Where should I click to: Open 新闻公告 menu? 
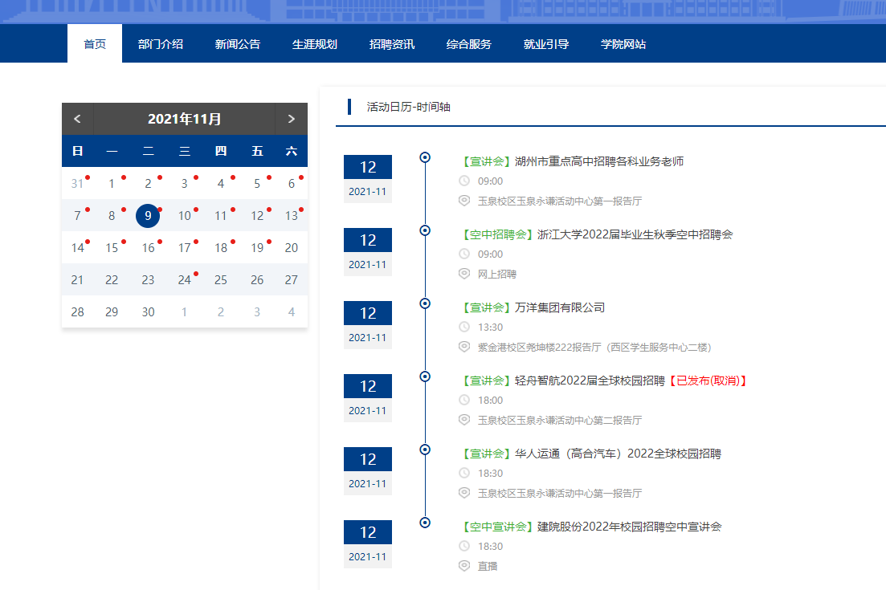click(237, 43)
